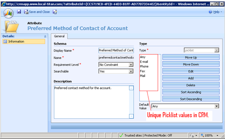Screen dimensions: 225x139
Task: Click the Save and New icon
Action: pyautogui.click(x=55, y=12)
